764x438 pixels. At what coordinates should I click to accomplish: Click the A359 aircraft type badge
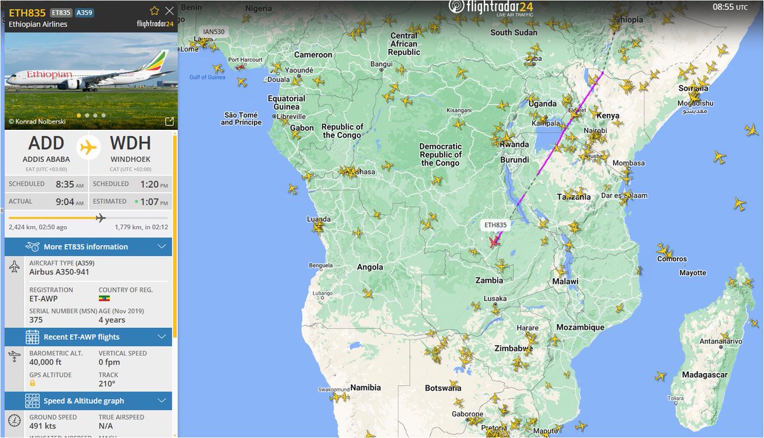point(85,12)
